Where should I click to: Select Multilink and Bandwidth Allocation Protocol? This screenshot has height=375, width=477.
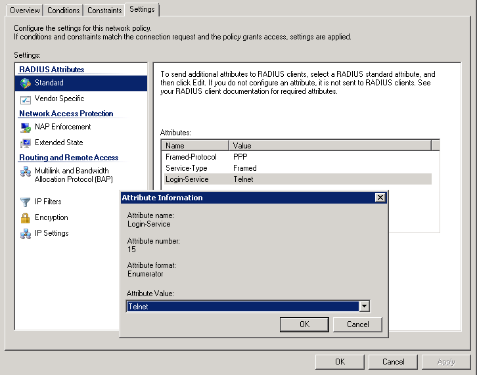(74, 175)
